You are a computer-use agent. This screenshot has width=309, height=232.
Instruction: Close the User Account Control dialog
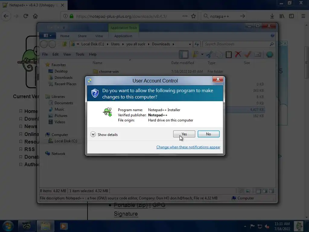[218, 79]
